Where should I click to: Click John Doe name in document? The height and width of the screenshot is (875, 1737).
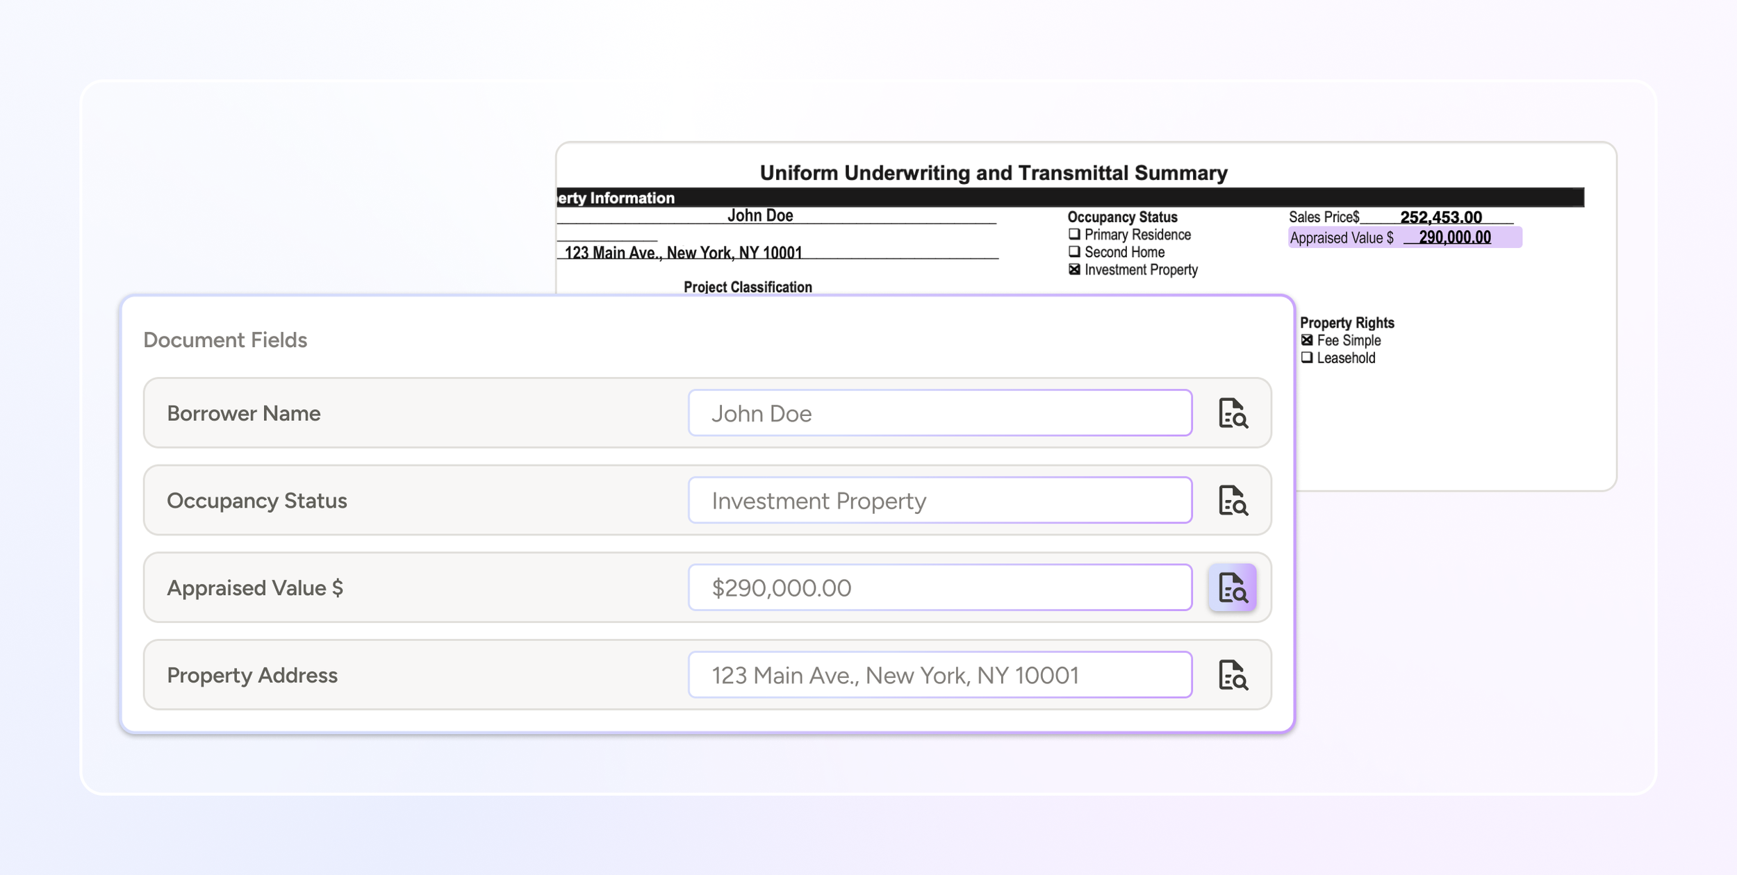(x=759, y=216)
